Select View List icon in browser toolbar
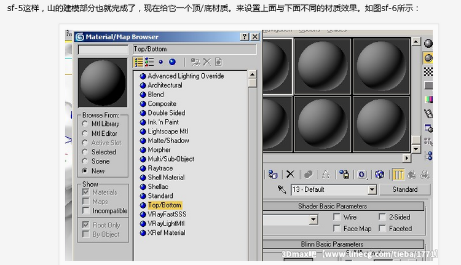The image size is (461, 265). pyautogui.click(x=138, y=62)
